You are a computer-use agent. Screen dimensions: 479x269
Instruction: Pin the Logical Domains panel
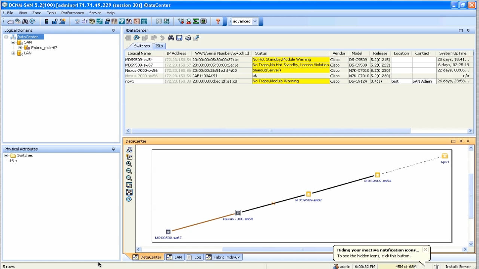tap(113, 31)
